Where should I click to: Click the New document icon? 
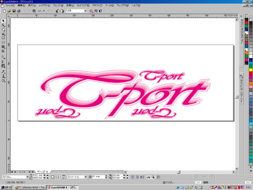(x=4, y=11)
